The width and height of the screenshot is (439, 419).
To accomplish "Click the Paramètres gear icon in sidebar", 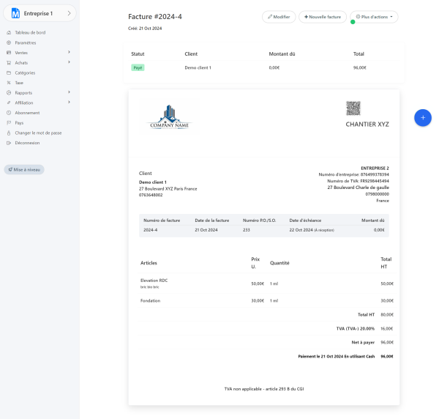I will pos(9,42).
